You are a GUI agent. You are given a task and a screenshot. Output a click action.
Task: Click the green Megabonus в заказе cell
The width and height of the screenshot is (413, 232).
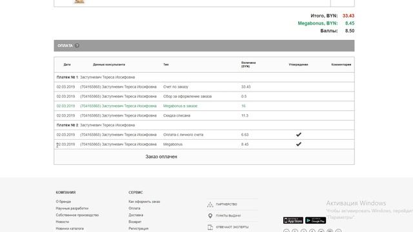(x=180, y=106)
